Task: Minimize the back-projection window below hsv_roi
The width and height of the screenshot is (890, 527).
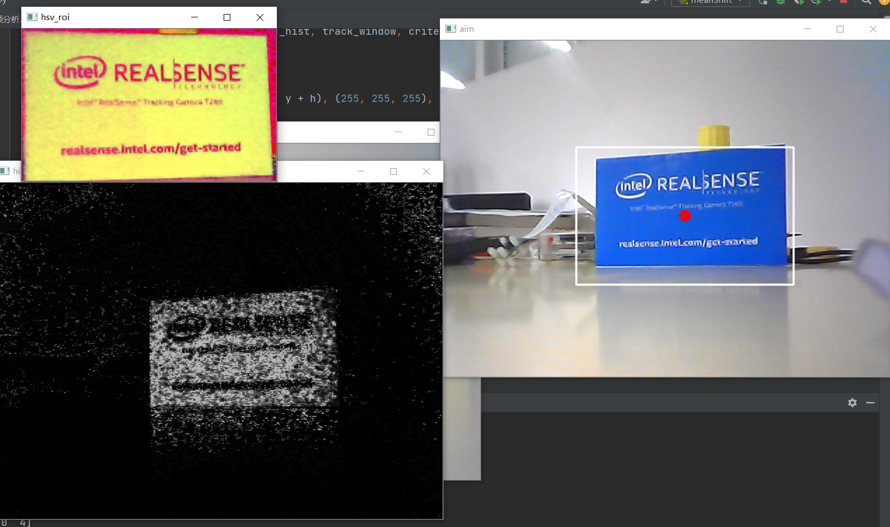Action: 361,171
